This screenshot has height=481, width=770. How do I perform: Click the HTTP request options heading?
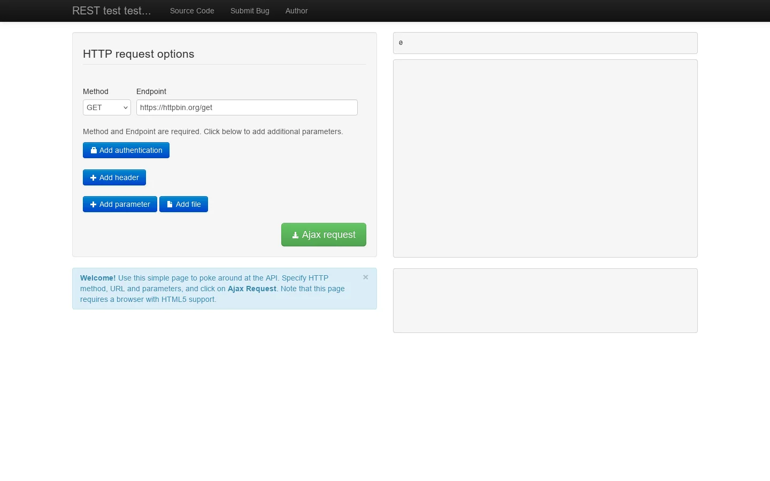point(138,54)
